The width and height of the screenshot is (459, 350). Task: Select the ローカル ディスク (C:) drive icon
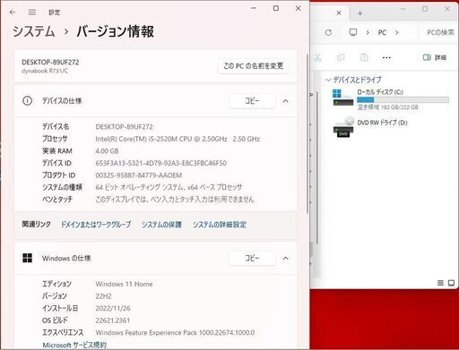click(343, 98)
